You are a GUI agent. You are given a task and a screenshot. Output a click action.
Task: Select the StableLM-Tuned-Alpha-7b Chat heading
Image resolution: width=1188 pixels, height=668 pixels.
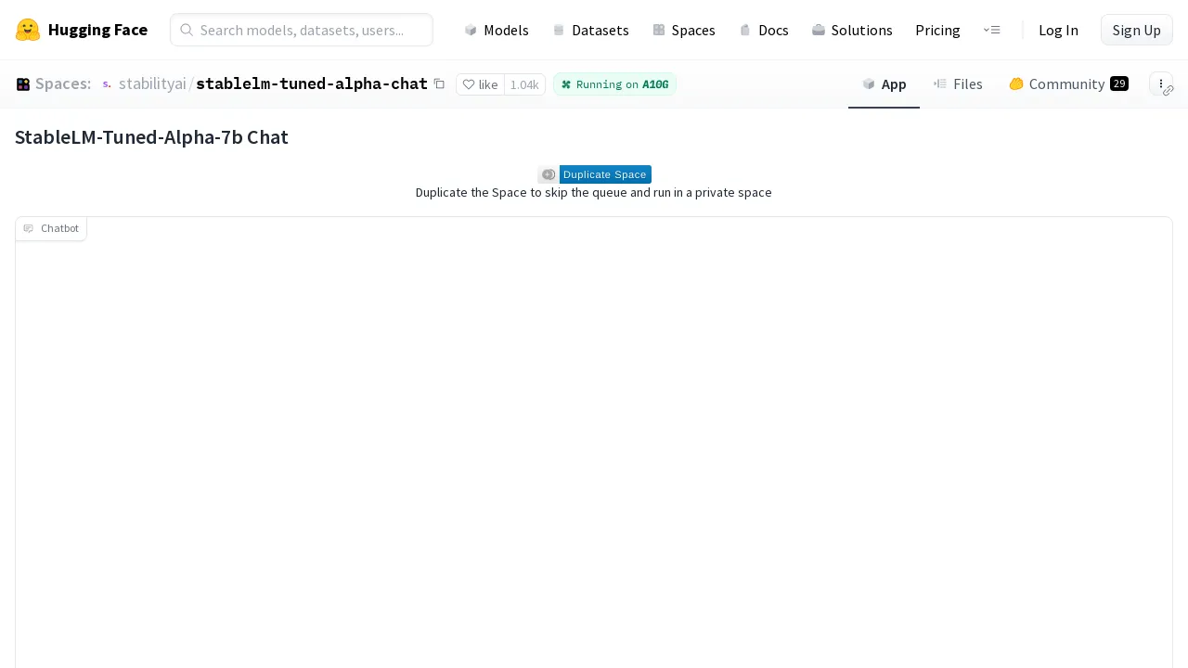[x=151, y=137]
